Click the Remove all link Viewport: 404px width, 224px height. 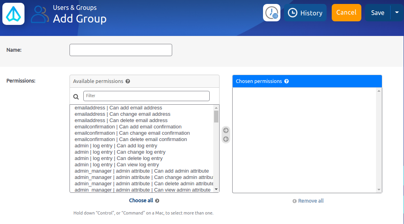pyautogui.click(x=308, y=201)
